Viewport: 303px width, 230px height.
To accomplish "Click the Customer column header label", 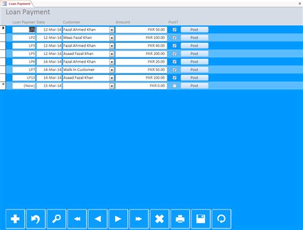I will click(72, 22).
